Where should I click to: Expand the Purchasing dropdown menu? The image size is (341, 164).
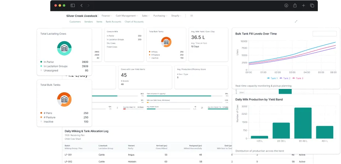click(160, 16)
